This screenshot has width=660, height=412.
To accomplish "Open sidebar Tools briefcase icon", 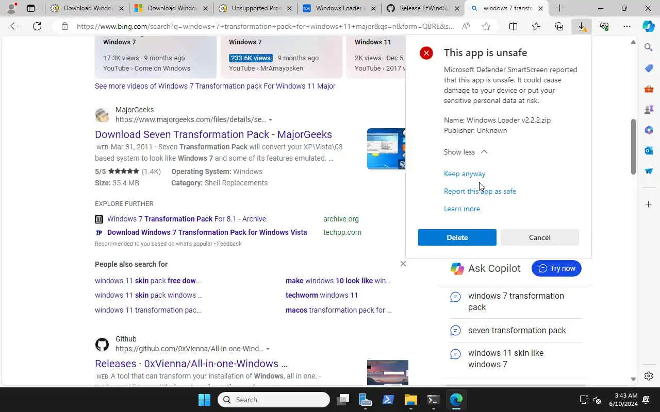I will (x=649, y=89).
